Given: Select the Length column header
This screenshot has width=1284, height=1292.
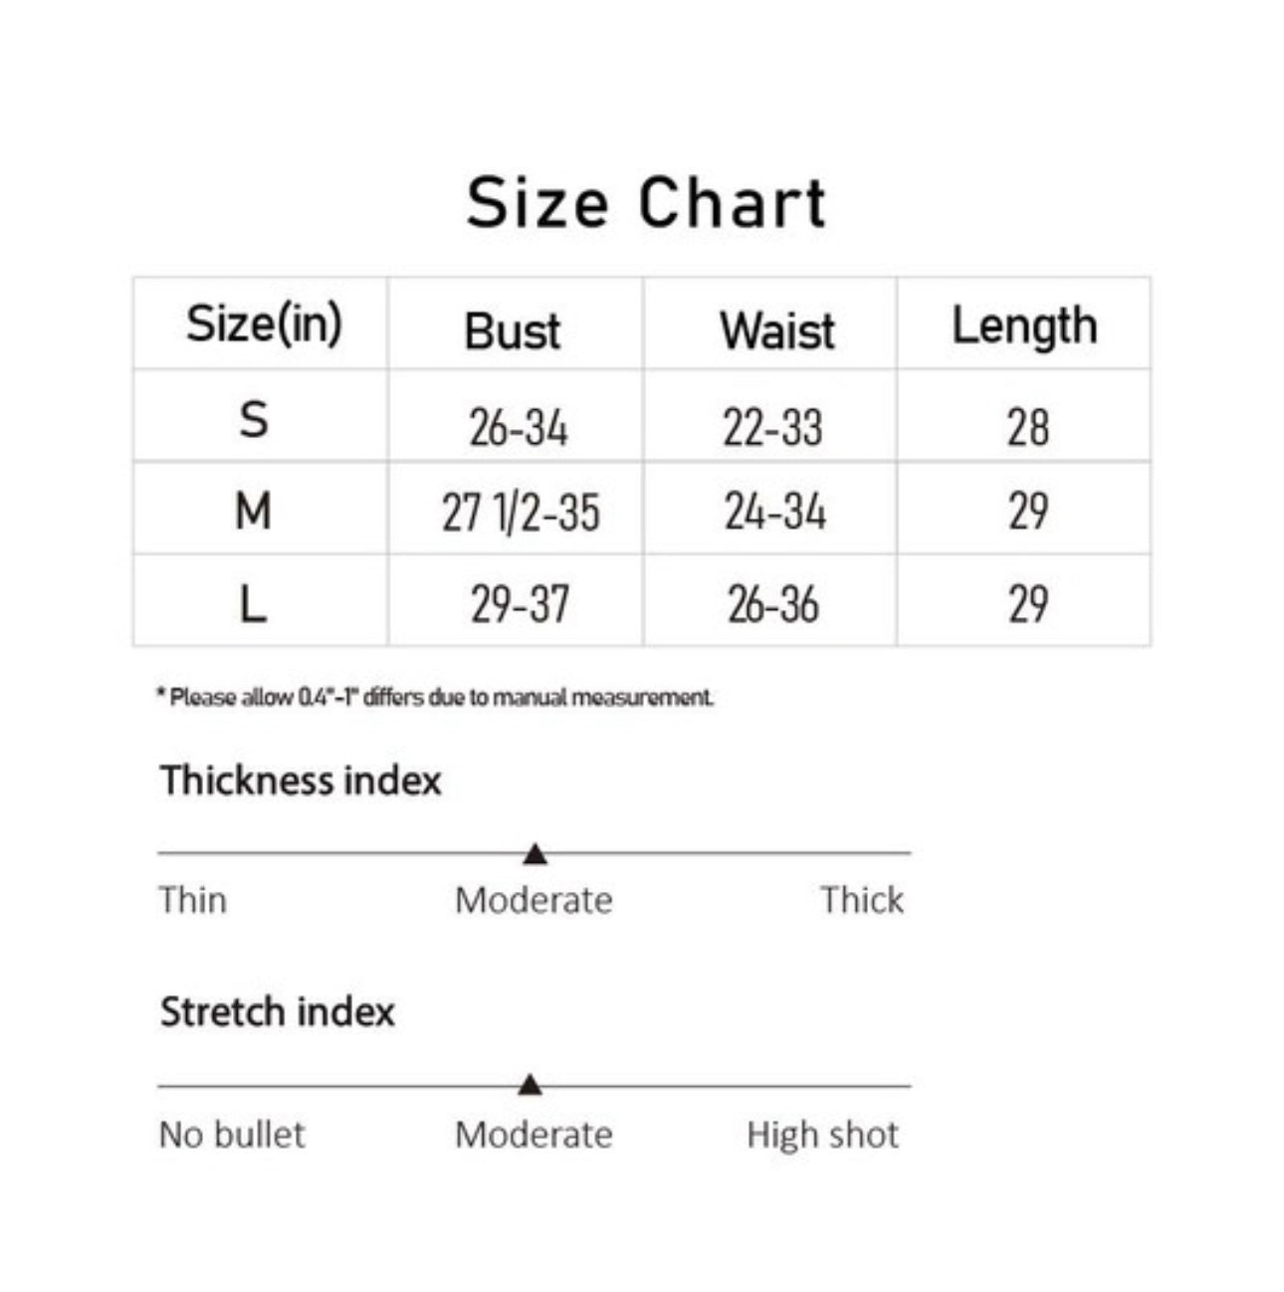Looking at the screenshot, I should coord(1024,326).
